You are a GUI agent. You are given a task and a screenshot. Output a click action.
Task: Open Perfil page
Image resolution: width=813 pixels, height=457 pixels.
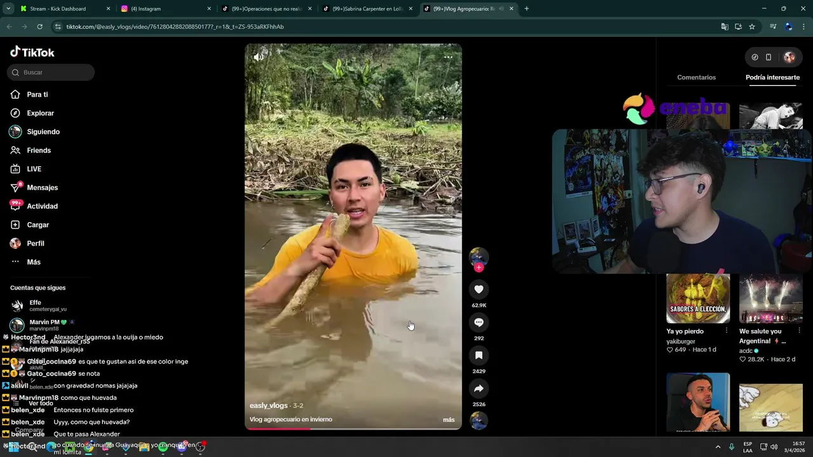tap(35, 243)
